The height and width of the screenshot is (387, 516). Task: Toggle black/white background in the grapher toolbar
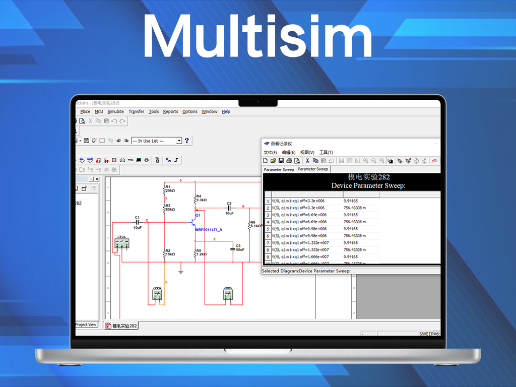coord(390,161)
